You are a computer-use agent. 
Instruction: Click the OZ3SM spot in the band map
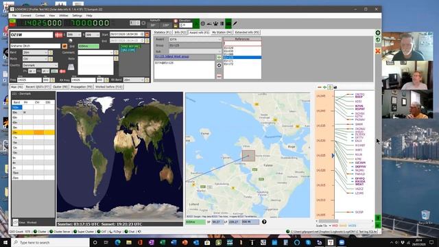pyautogui.click(x=360, y=163)
